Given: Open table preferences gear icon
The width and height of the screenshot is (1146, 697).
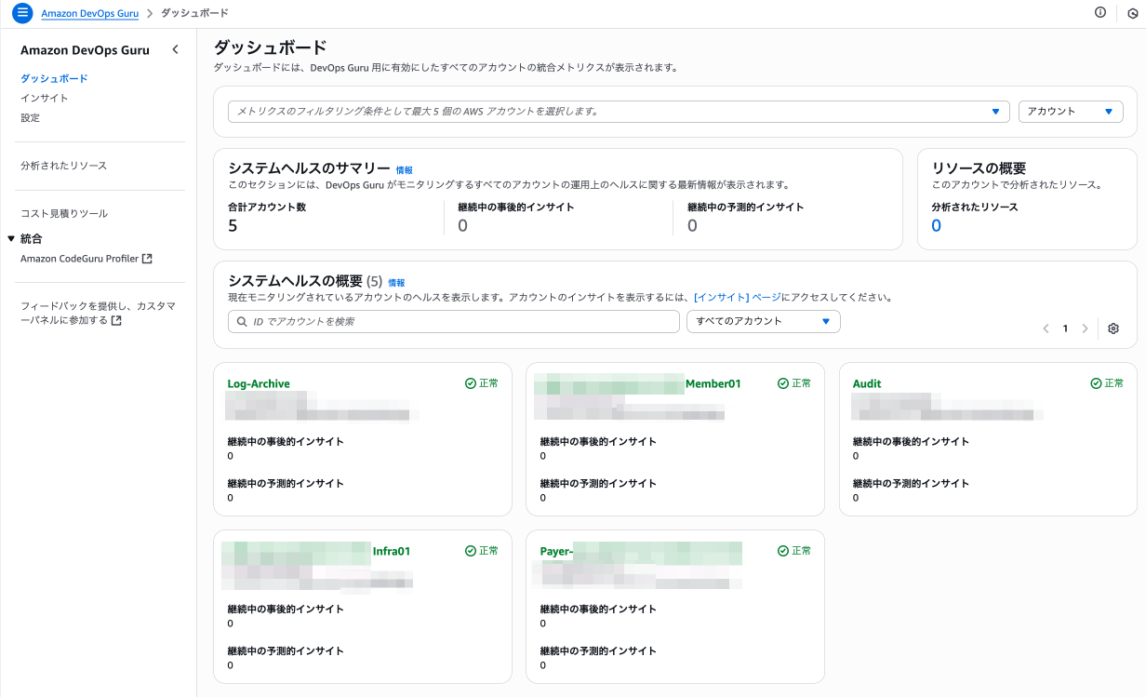Looking at the screenshot, I should (1113, 328).
